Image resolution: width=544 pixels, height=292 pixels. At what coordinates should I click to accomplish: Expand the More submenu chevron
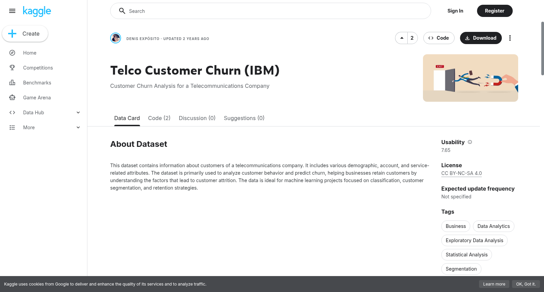tap(78, 128)
